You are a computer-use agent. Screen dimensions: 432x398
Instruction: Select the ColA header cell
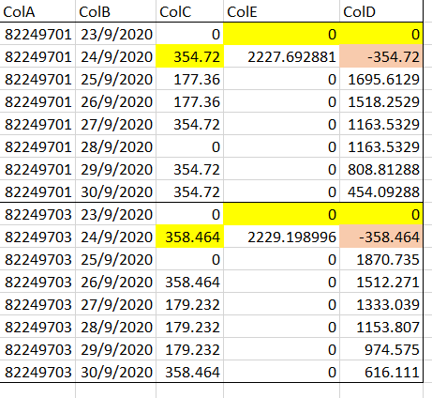click(37, 11)
